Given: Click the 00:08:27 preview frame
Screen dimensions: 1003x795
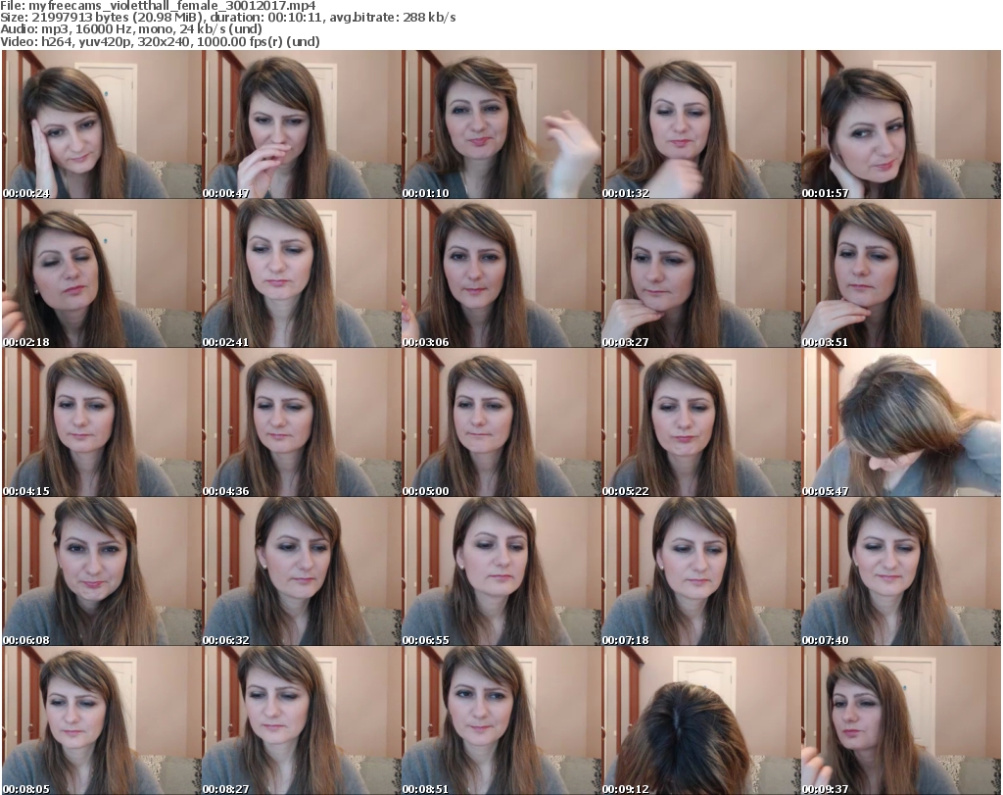Looking at the screenshot, I should [302, 720].
